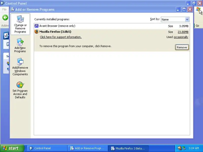Click the 3:04 AM clock
The width and height of the screenshot is (203, 152).
coord(194,148)
